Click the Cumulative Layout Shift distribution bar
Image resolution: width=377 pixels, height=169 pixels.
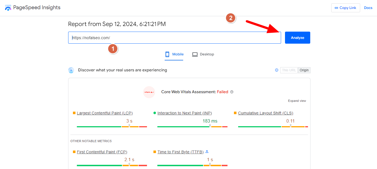coord(273,127)
